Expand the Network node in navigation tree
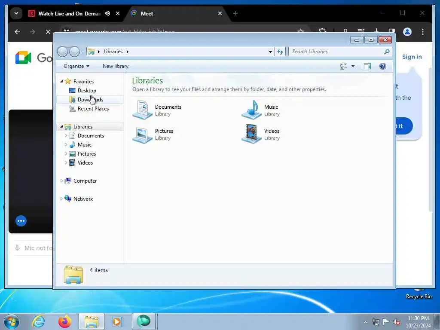The image size is (440, 330). (61, 199)
